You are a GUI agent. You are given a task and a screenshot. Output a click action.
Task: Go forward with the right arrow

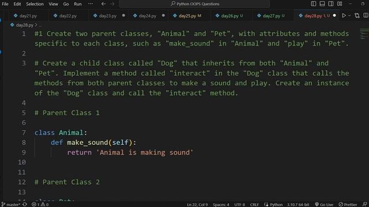pos(112,4)
